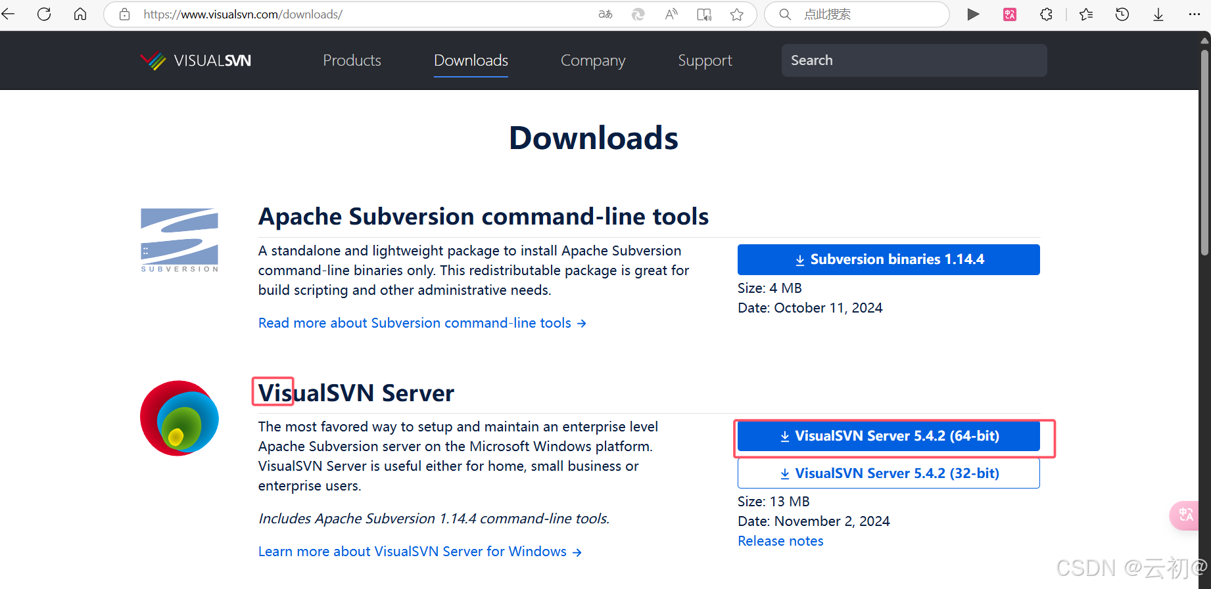1211x589 pixels.
Task: Open the browser settings ellipsis menu
Action: click(1195, 14)
